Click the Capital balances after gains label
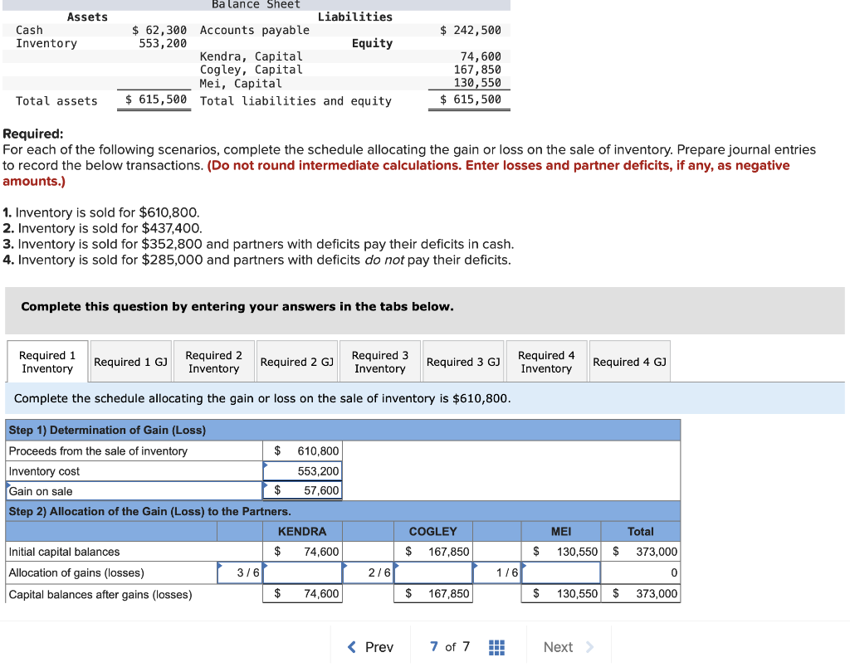The image size is (850, 672). (x=100, y=595)
